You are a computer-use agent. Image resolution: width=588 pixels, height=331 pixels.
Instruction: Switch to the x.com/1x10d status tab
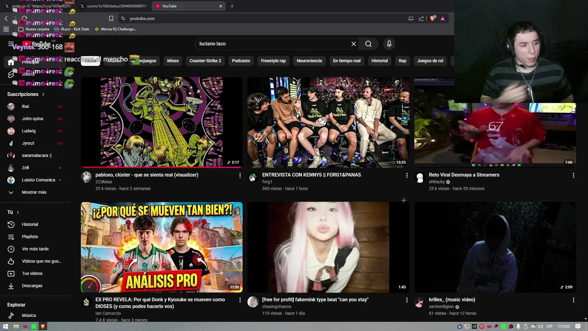[113, 6]
